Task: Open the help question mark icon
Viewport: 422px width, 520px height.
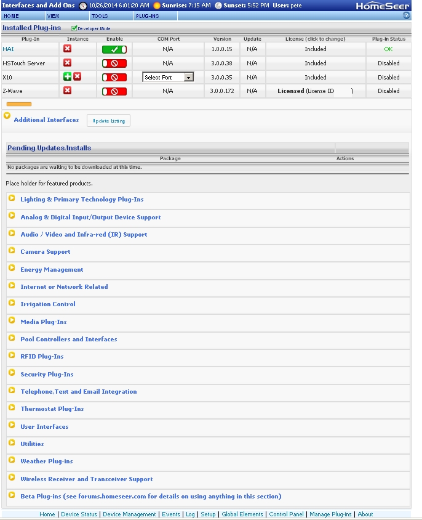Action: 407,15
